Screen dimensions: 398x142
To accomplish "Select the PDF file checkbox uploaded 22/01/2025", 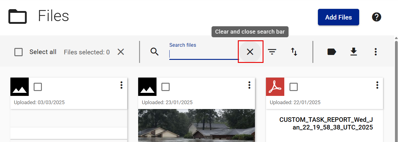I will click(293, 87).
